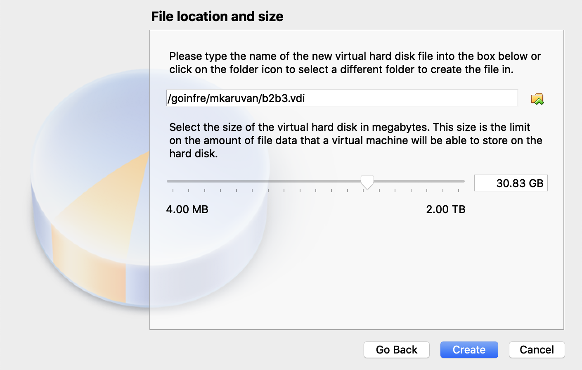582x370 pixels.
Task: Click the empty panel area below the slider
Action: click(357, 273)
